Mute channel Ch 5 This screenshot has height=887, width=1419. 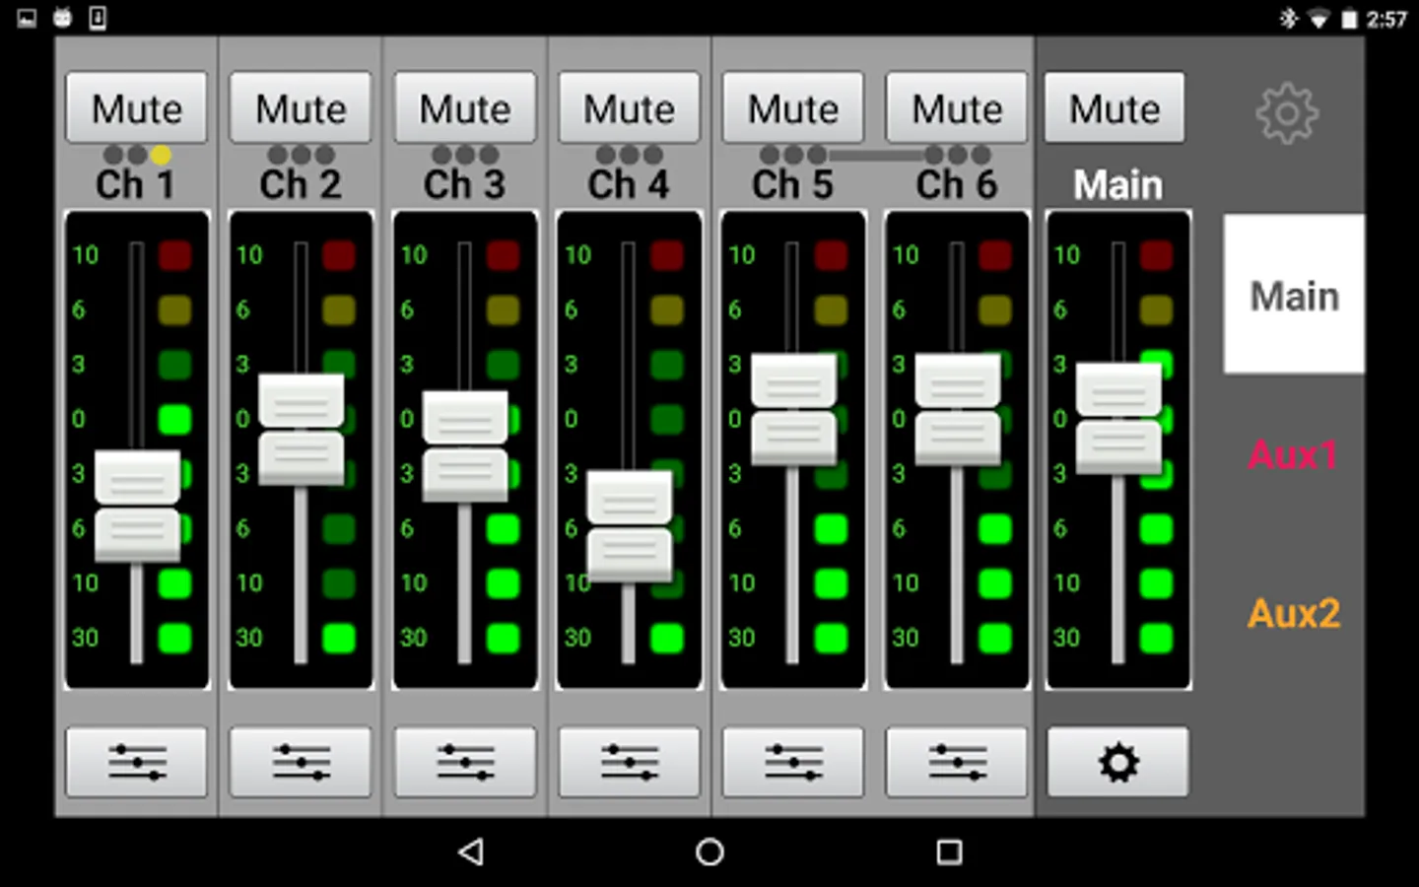pyautogui.click(x=793, y=107)
